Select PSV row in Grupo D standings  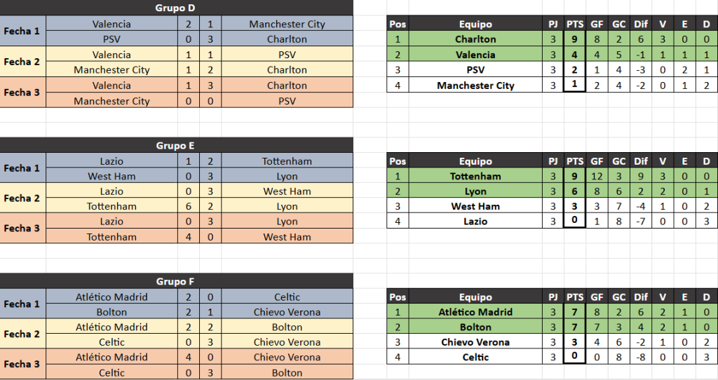pos(475,70)
